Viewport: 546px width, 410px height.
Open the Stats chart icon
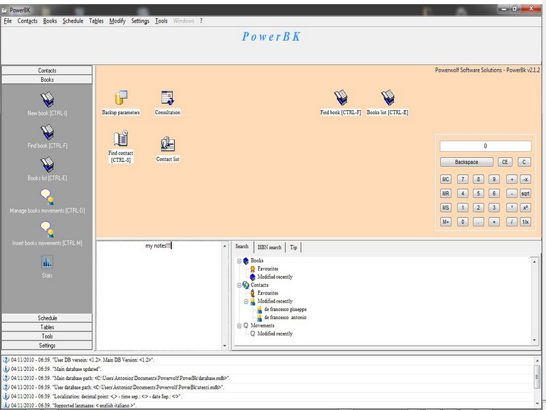47,262
